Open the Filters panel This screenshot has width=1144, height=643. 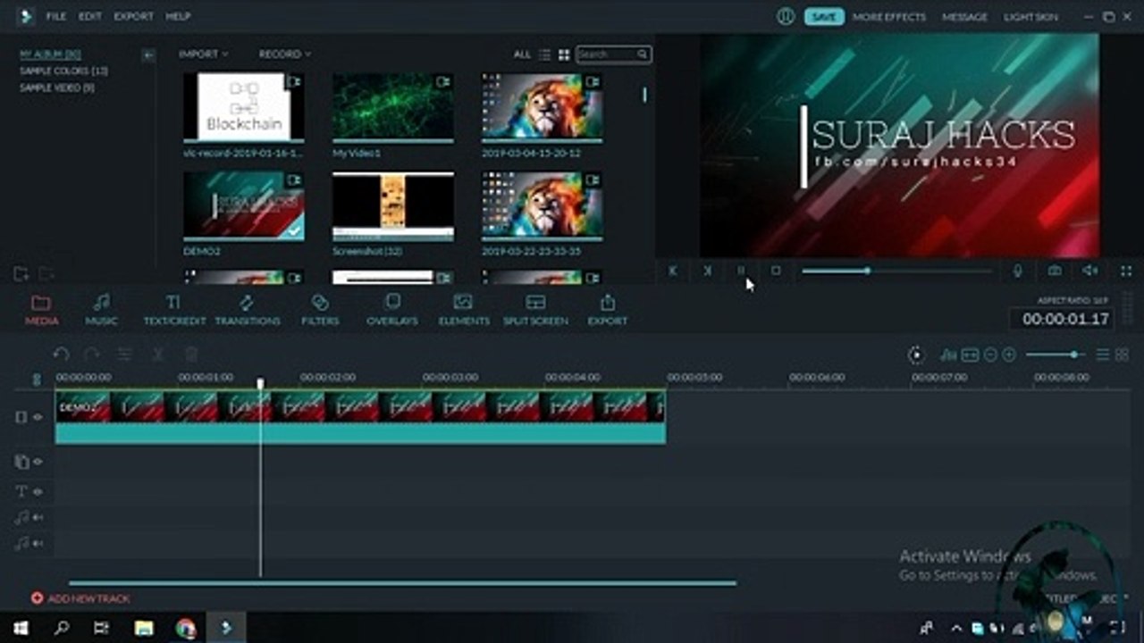coord(320,309)
